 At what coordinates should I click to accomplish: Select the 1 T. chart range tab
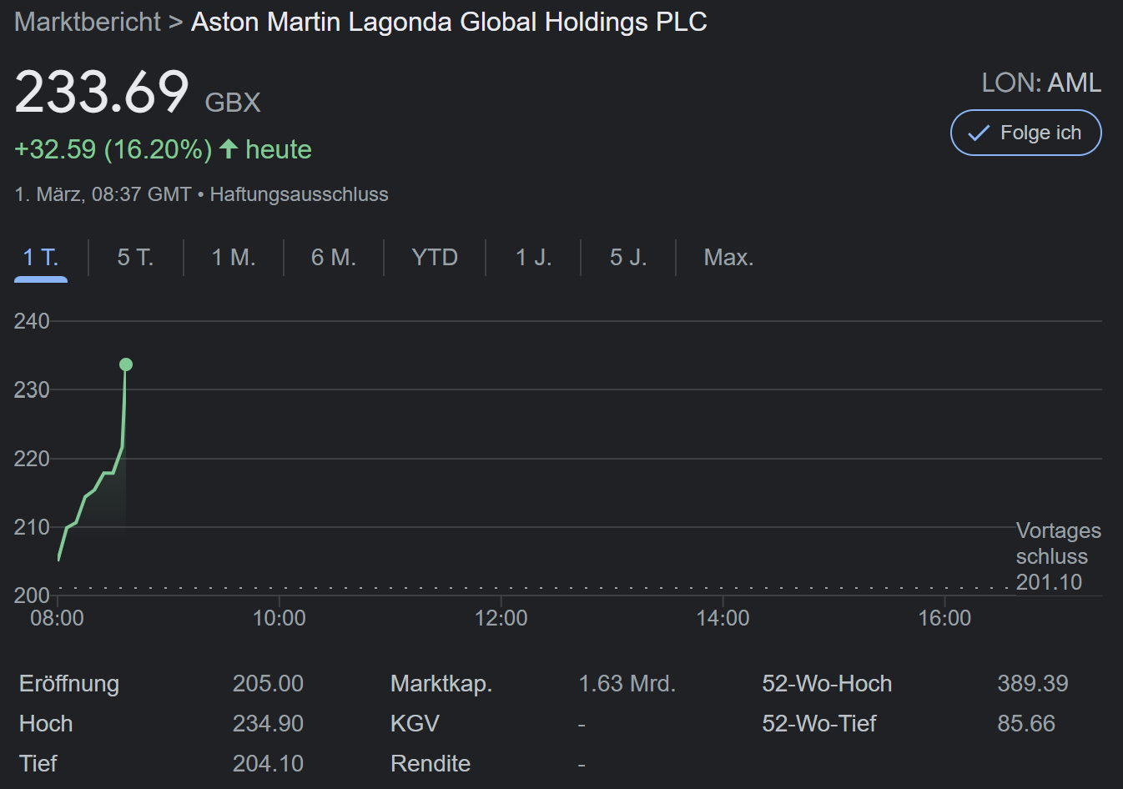pyautogui.click(x=41, y=257)
